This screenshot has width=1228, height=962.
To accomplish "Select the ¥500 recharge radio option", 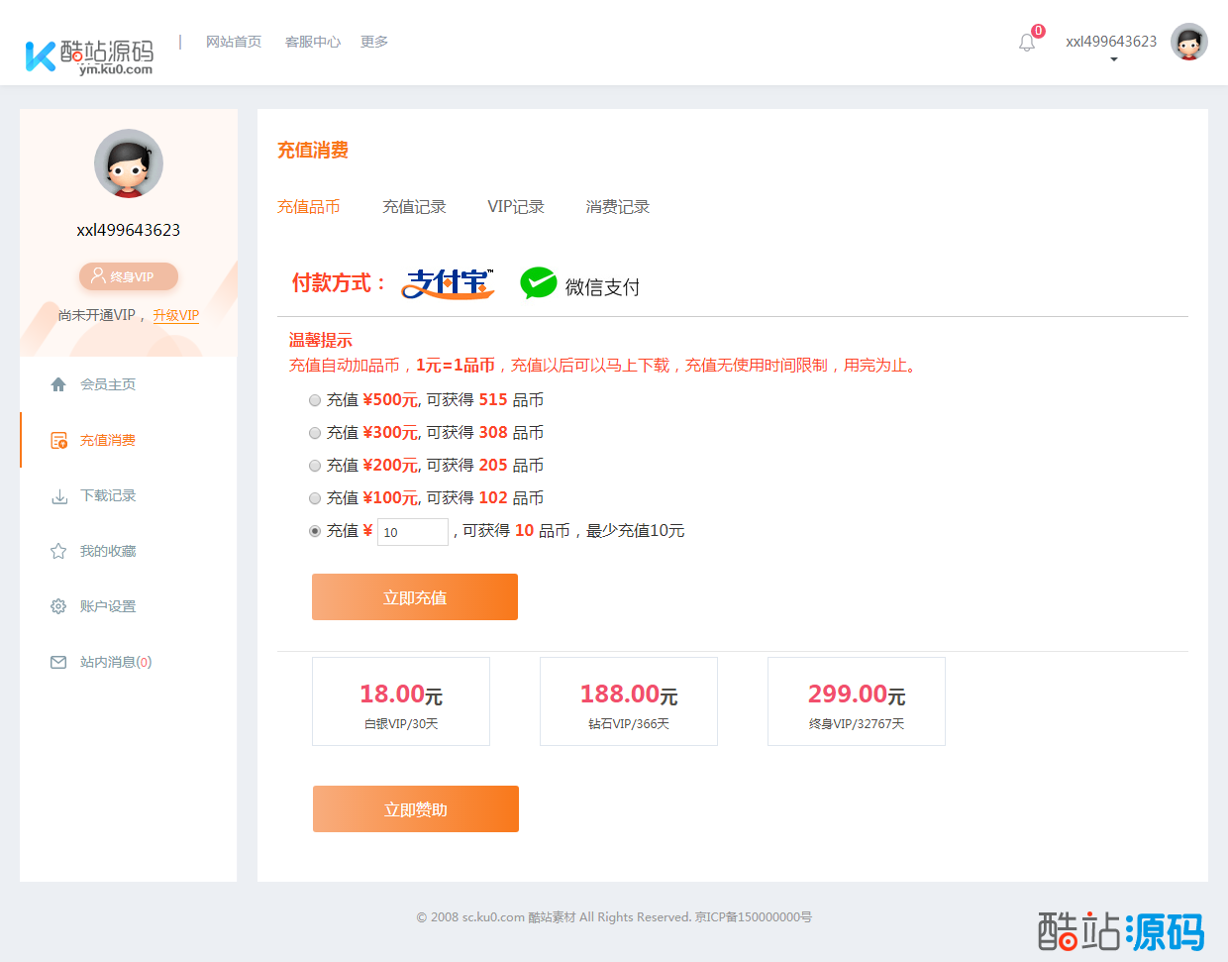I will [315, 400].
